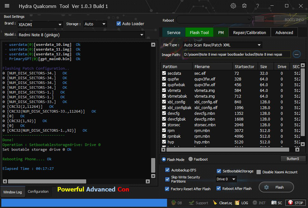Click the home icon in title bar
The width and height of the screenshot is (308, 208).
pos(244,6)
